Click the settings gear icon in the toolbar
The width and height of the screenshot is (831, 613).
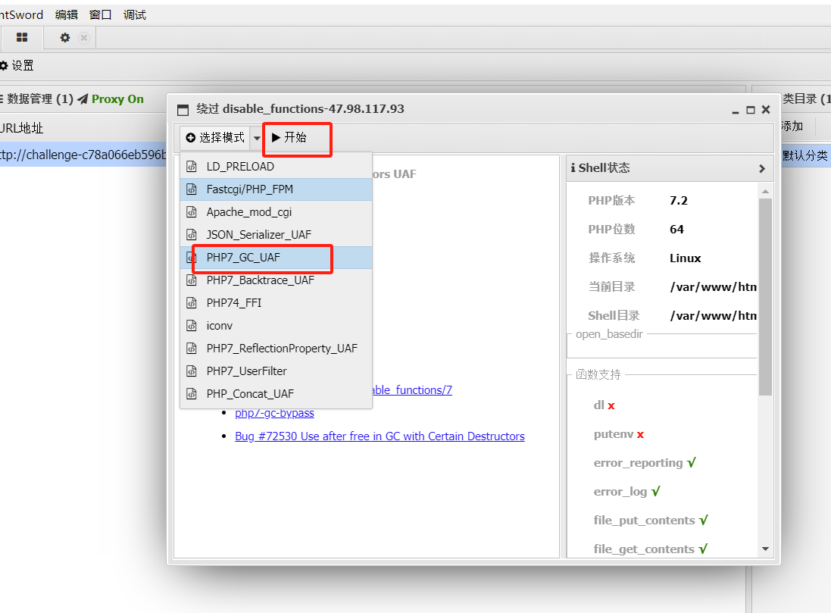[64, 36]
